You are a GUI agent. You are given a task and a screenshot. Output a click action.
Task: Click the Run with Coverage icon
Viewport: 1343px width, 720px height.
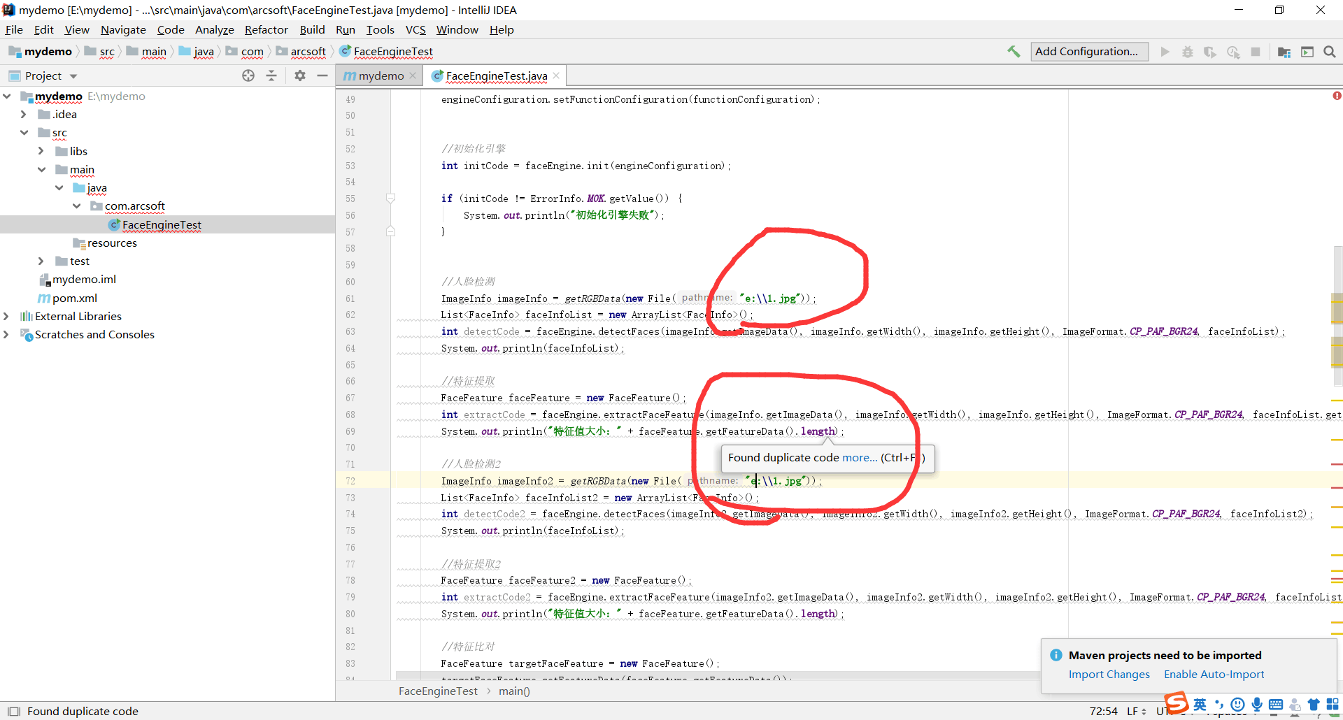1211,52
